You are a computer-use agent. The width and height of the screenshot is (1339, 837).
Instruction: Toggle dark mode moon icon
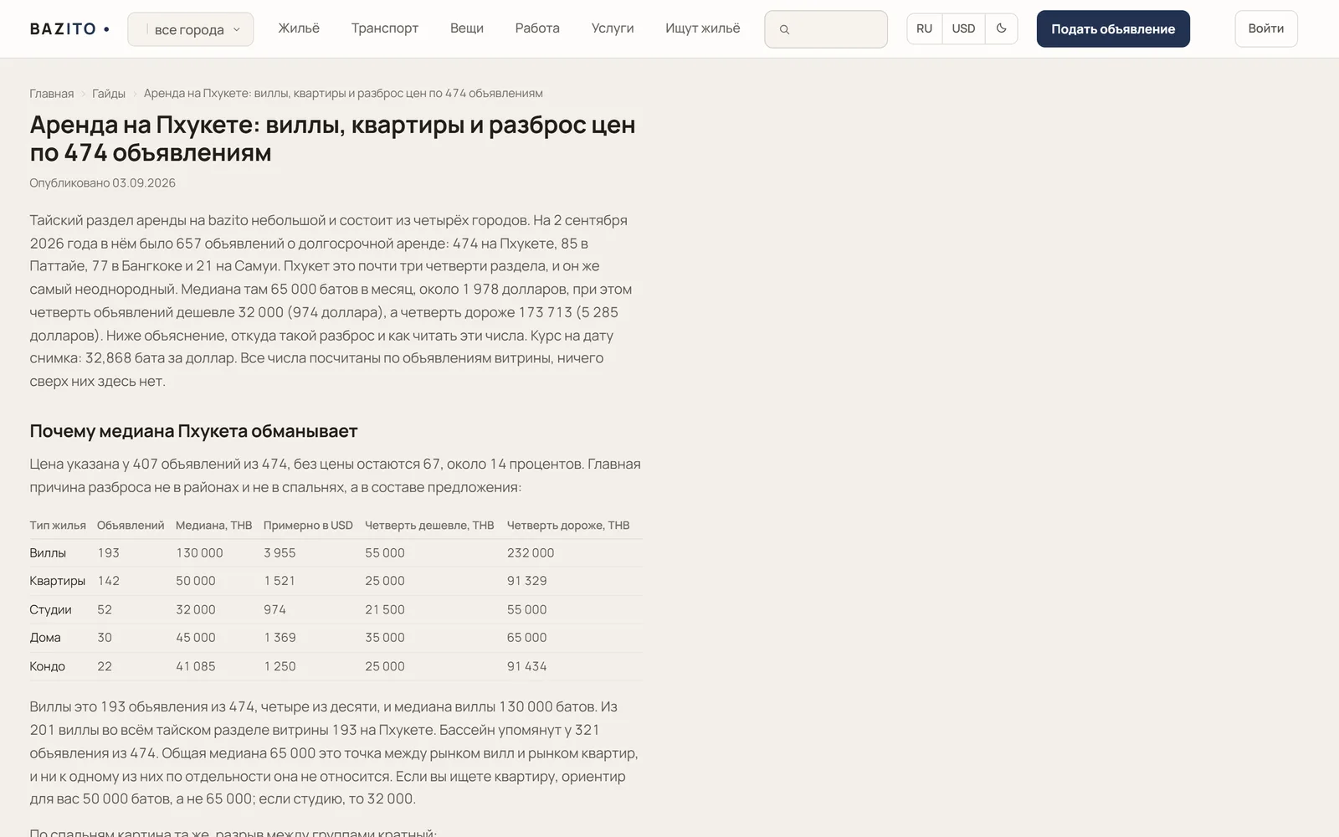click(1001, 28)
